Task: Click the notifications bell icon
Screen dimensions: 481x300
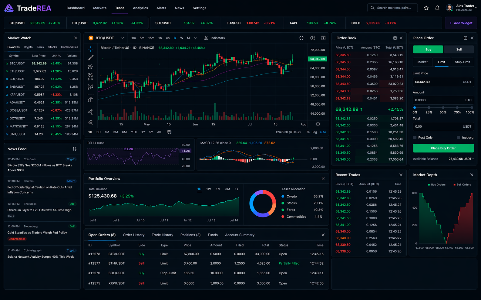Action: pyautogui.click(x=437, y=8)
